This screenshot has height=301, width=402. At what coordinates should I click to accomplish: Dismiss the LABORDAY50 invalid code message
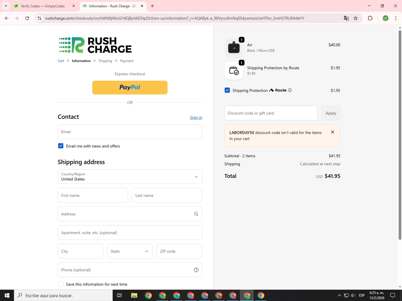click(x=333, y=132)
